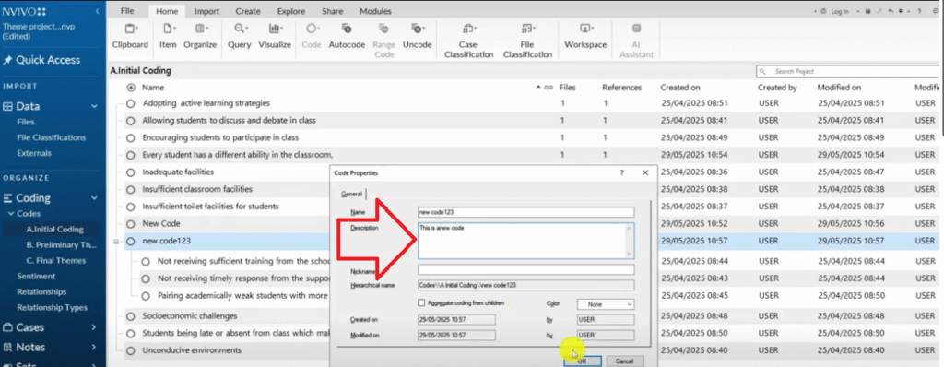Image resolution: width=944 pixels, height=367 pixels.
Task: Open C. Final Themes folder in sidebar
Action: click(x=56, y=260)
